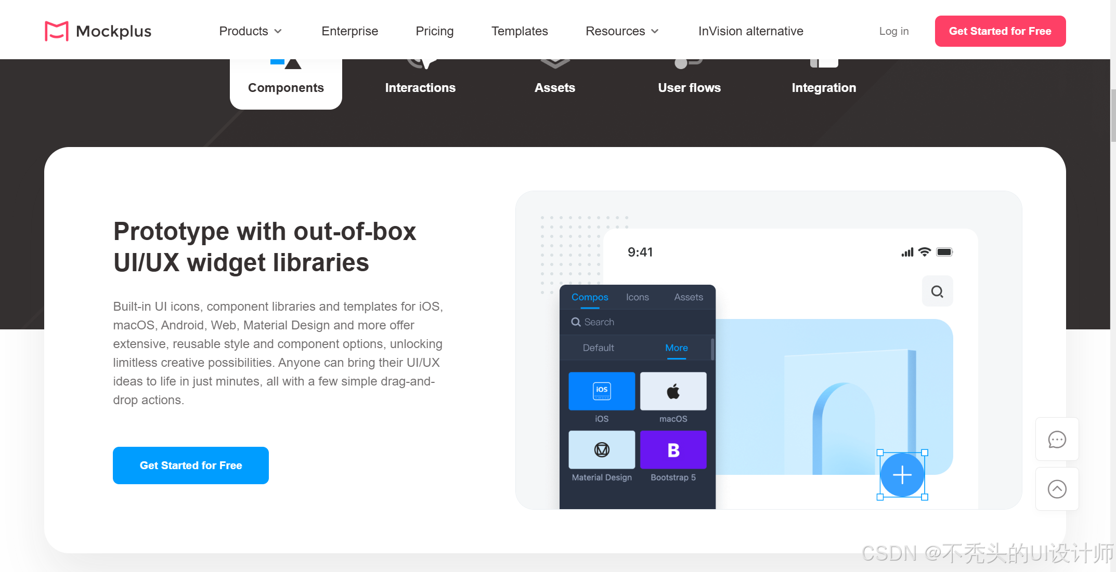Open the chat support bubble icon
Screen dimensions: 1116x572
(1057, 440)
